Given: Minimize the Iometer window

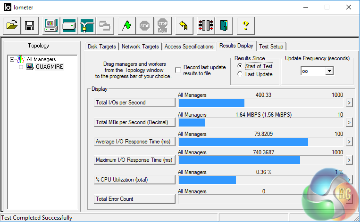Looking at the screenshot, I should pyautogui.click(x=306, y=8).
